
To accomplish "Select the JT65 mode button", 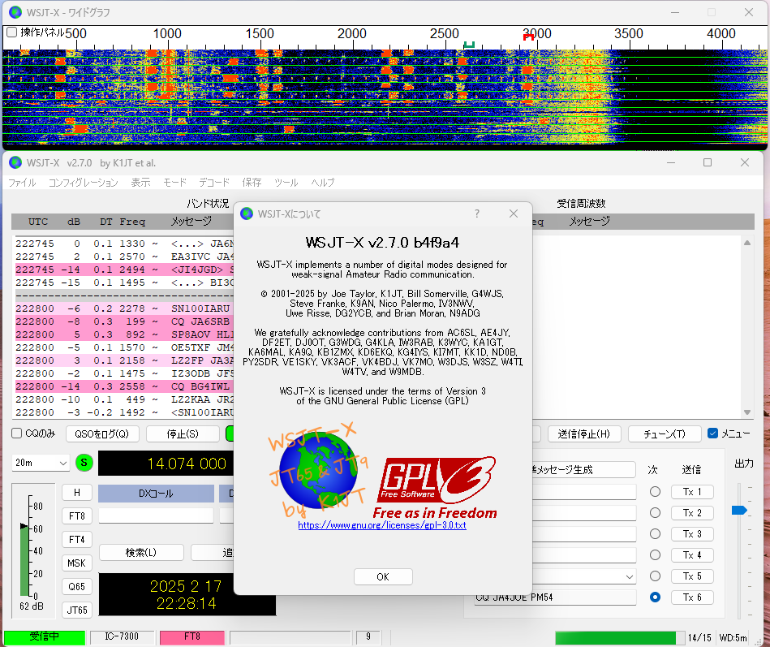I will point(77,610).
